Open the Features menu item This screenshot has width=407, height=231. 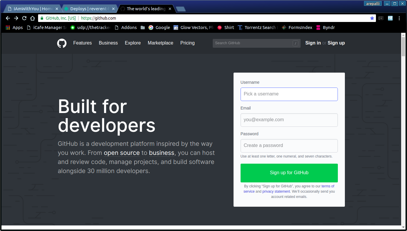(x=82, y=43)
